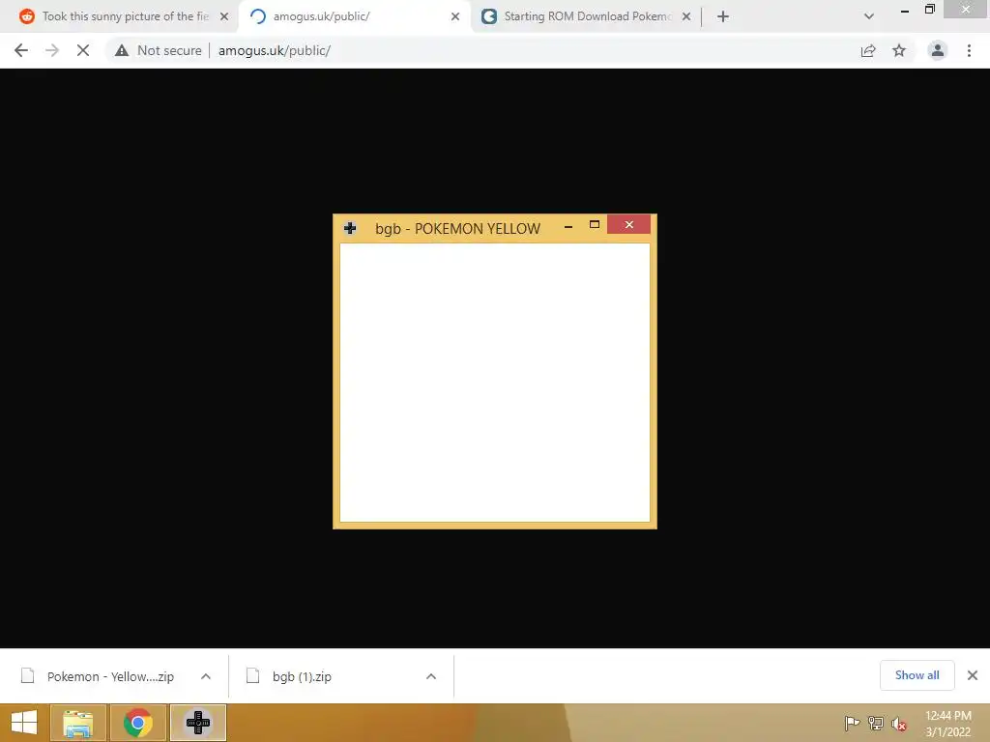Open the Action Center flag icon
Image resolution: width=990 pixels, height=742 pixels.
coord(852,724)
